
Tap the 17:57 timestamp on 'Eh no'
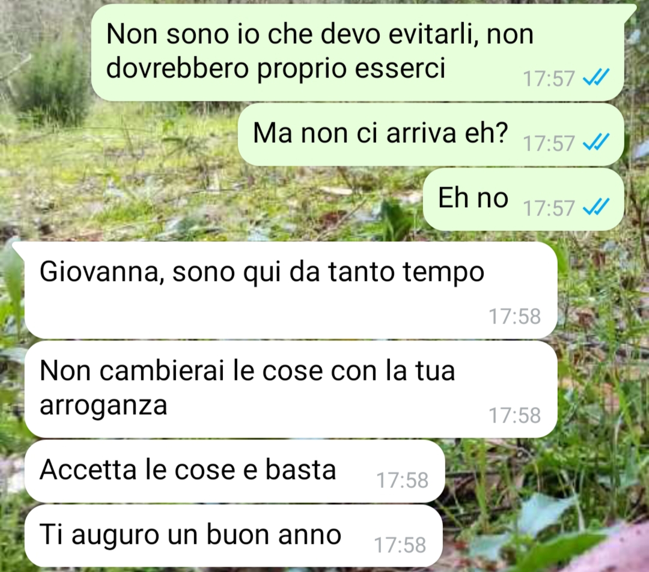click(x=549, y=208)
